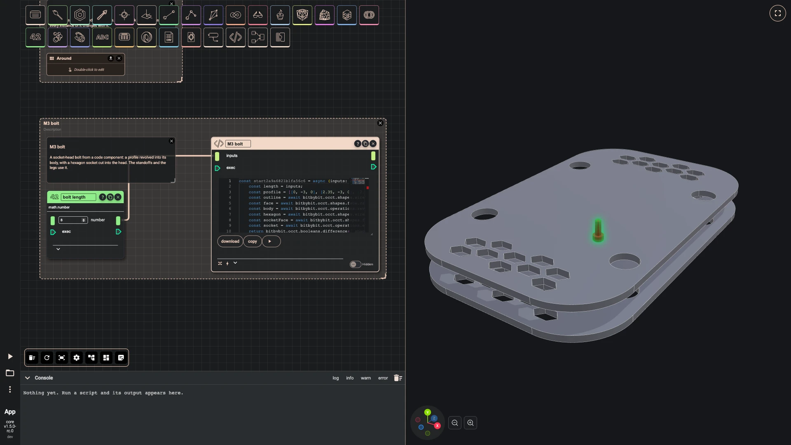The width and height of the screenshot is (791, 445).
Task: Clear the console with trash icon
Action: [398, 378]
